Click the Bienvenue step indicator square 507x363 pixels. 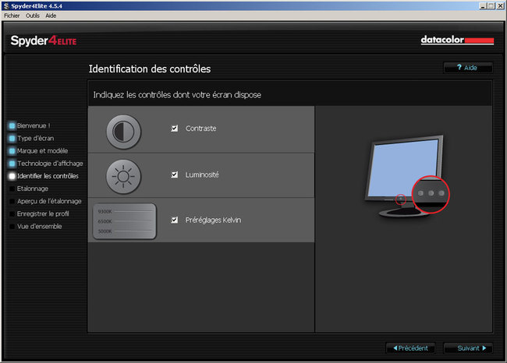pos(12,125)
